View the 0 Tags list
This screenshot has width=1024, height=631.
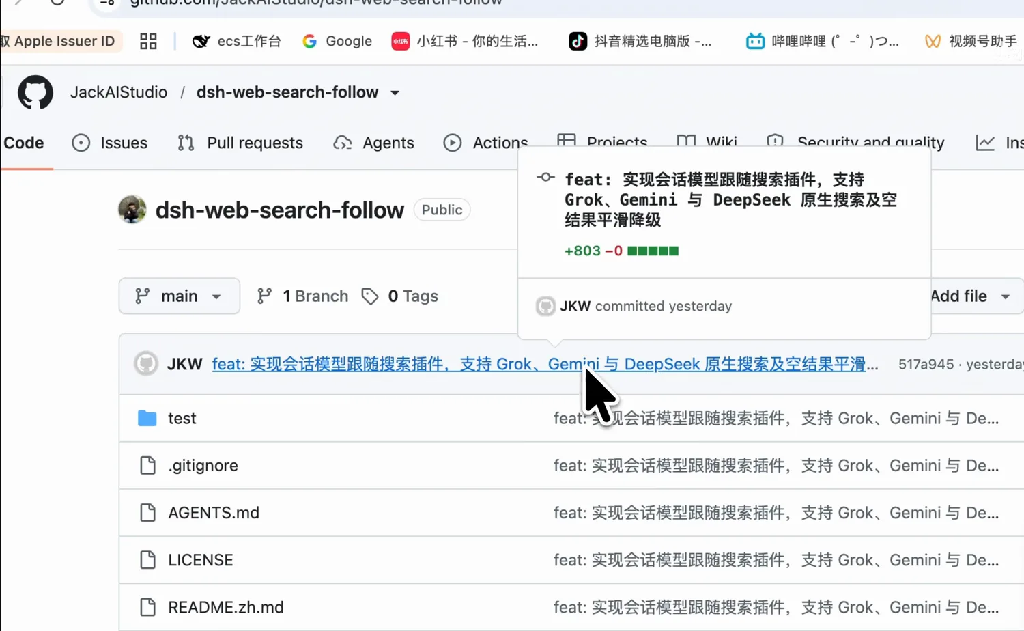(400, 296)
